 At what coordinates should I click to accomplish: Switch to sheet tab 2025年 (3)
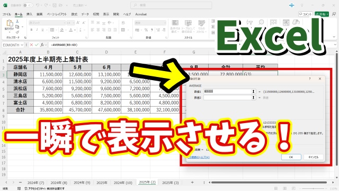pos(171,183)
